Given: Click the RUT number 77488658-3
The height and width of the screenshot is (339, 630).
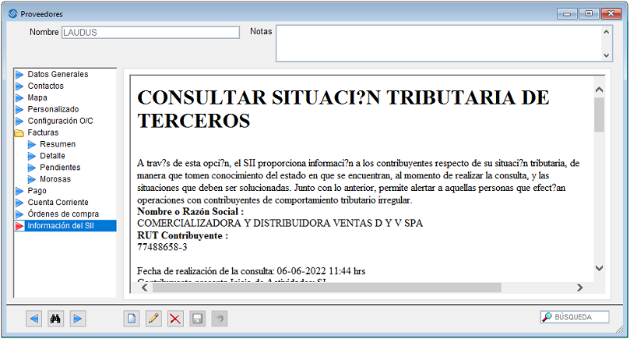Looking at the screenshot, I should pos(162,247).
